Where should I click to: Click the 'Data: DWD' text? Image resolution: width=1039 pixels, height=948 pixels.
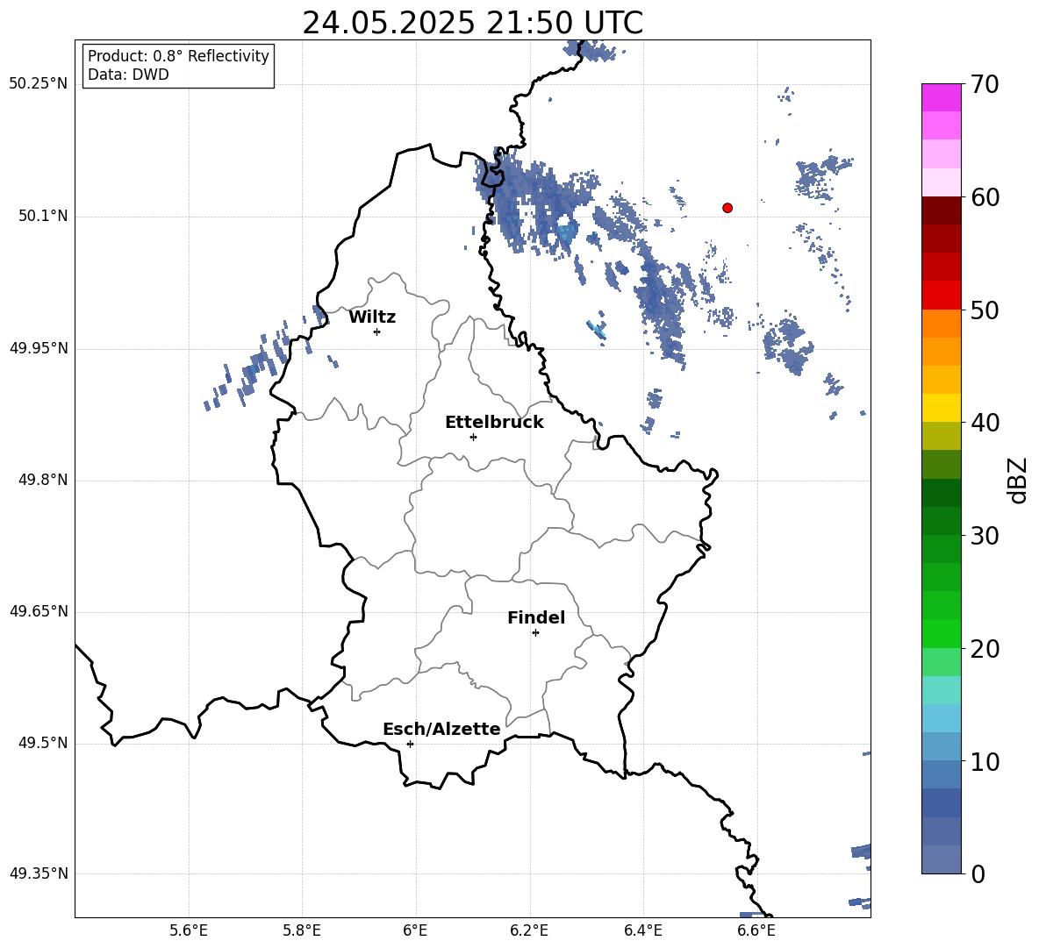click(128, 75)
